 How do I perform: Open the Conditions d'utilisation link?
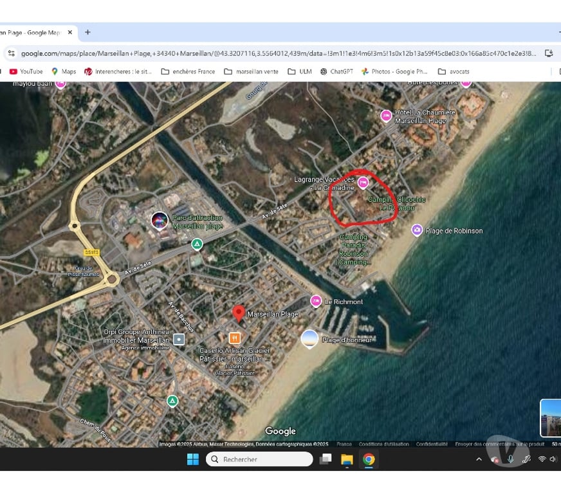(382, 444)
